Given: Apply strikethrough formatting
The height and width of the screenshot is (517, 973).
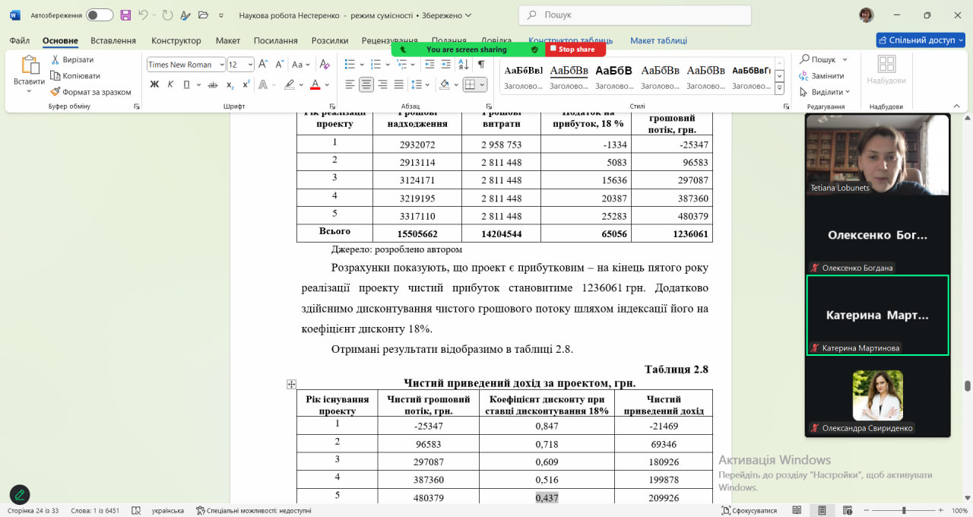Looking at the screenshot, I should click(x=213, y=84).
